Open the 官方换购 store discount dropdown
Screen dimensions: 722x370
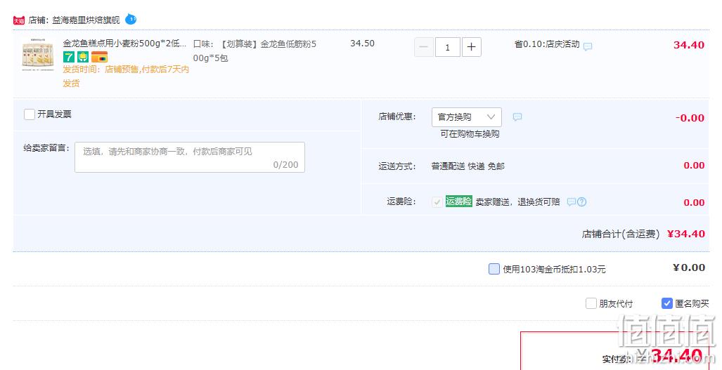466,117
